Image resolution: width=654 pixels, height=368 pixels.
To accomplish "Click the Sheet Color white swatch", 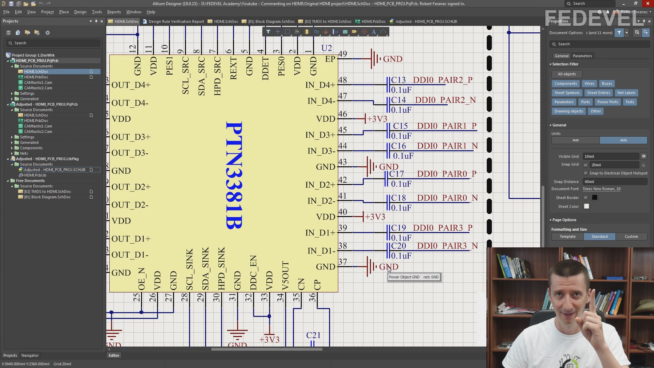I will pos(586,206).
